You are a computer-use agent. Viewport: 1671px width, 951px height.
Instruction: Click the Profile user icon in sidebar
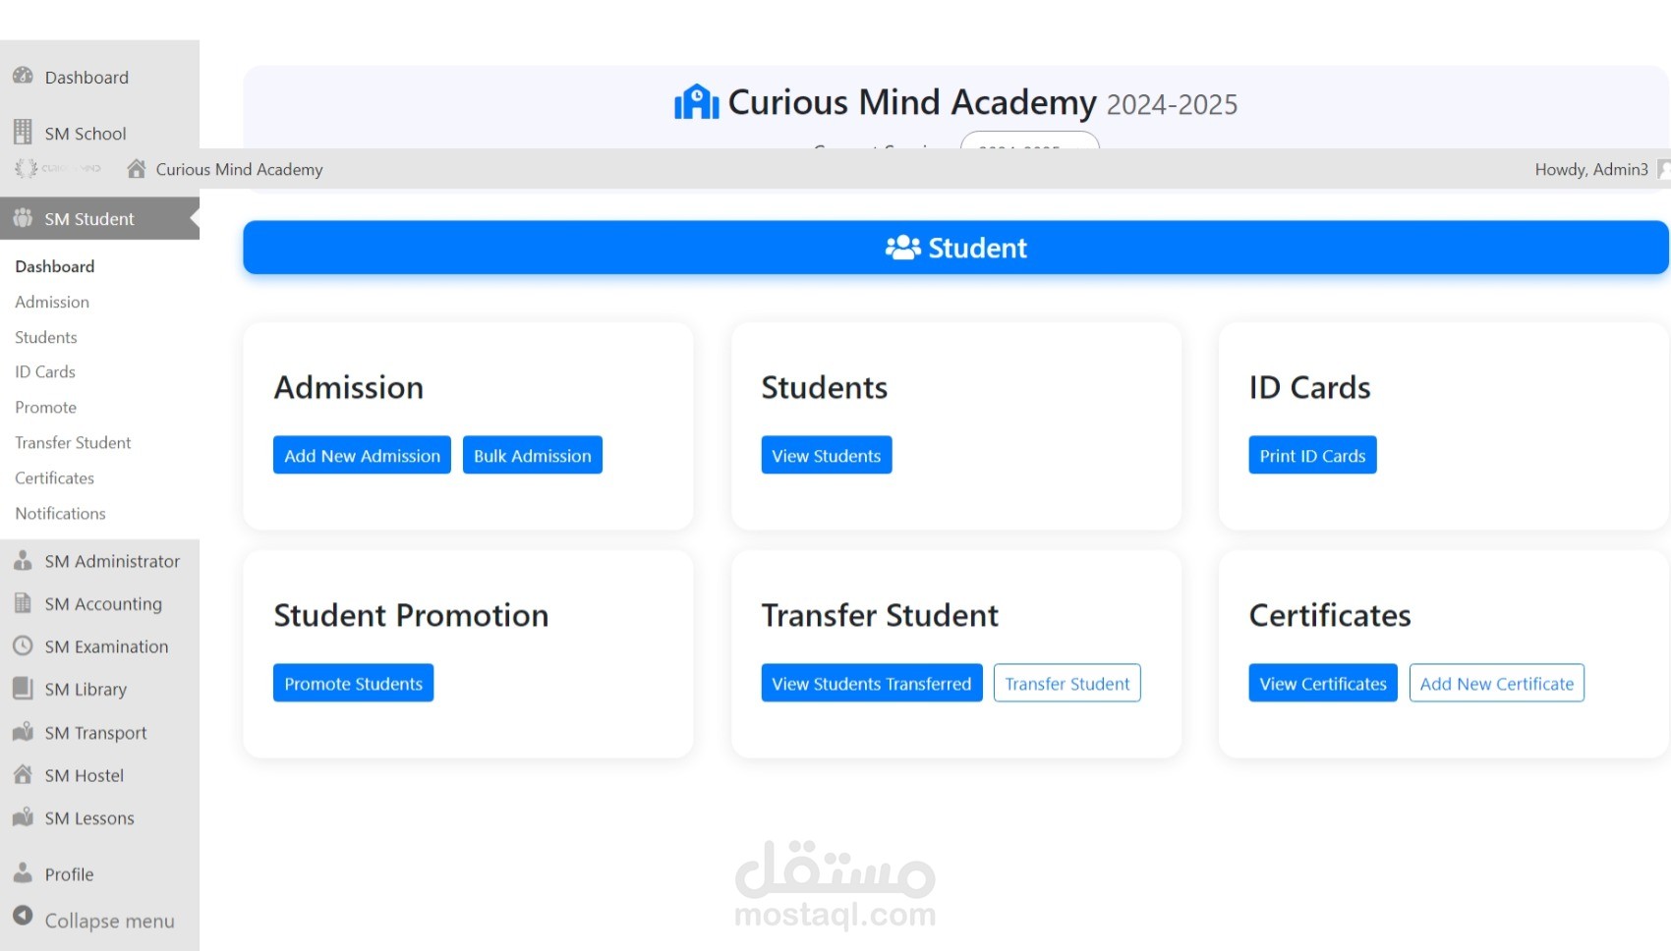[x=23, y=872]
